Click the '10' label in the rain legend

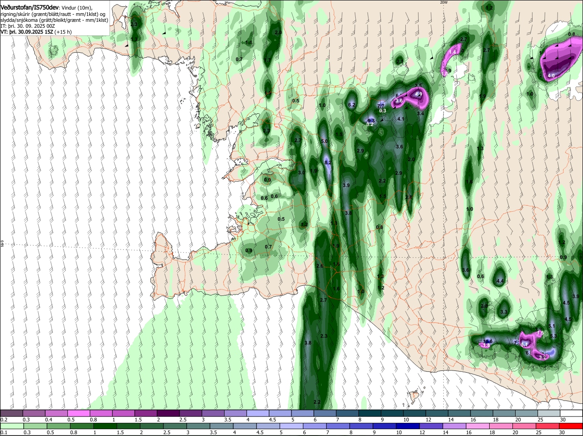399,432
